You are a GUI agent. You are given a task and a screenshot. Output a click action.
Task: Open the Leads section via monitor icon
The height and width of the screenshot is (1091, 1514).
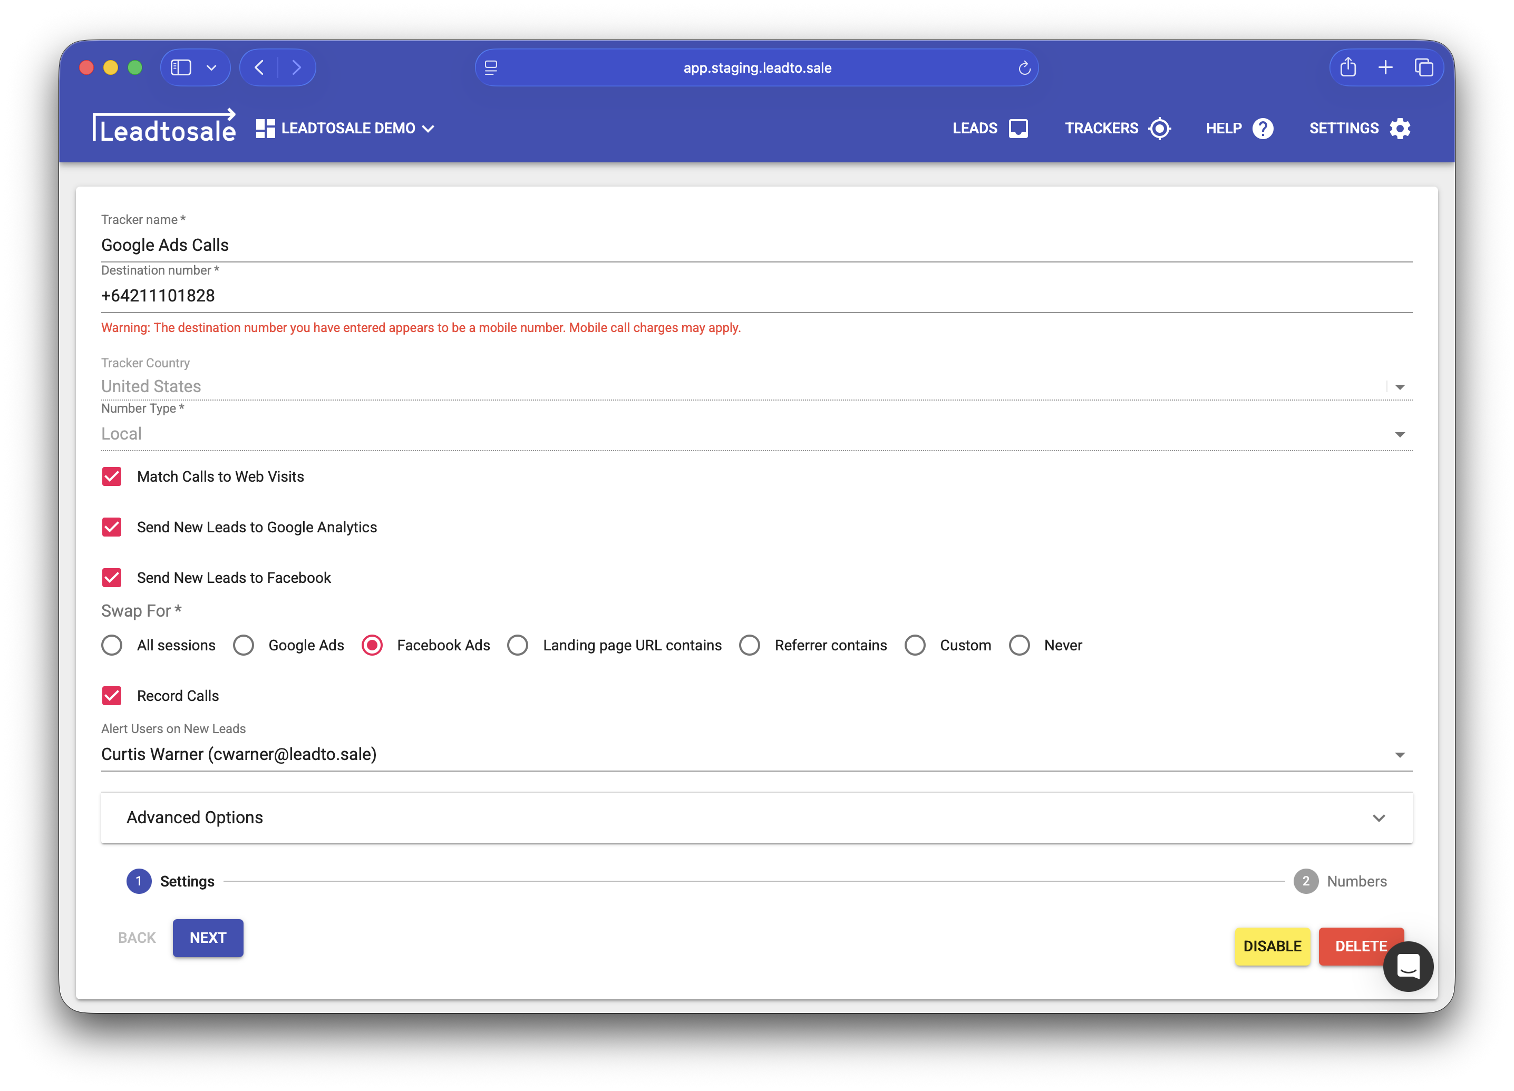click(1017, 128)
